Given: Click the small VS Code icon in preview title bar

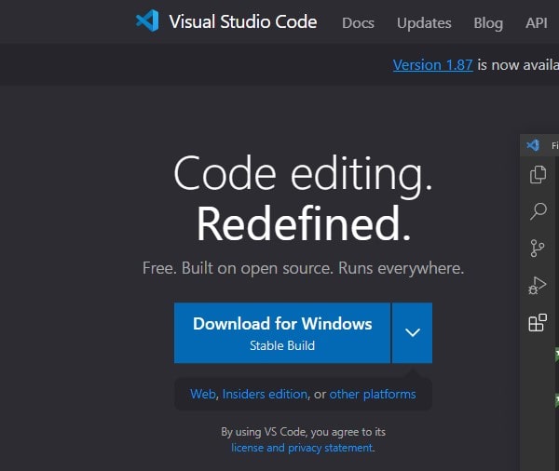Looking at the screenshot, I should point(533,145).
